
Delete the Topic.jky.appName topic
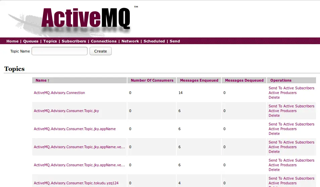pyautogui.click(x=274, y=134)
